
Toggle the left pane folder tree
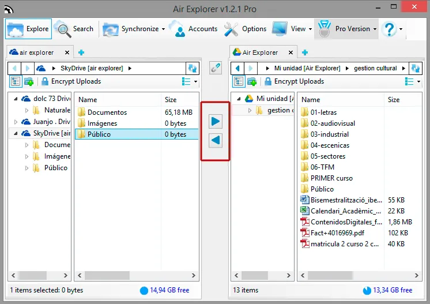(16, 81)
